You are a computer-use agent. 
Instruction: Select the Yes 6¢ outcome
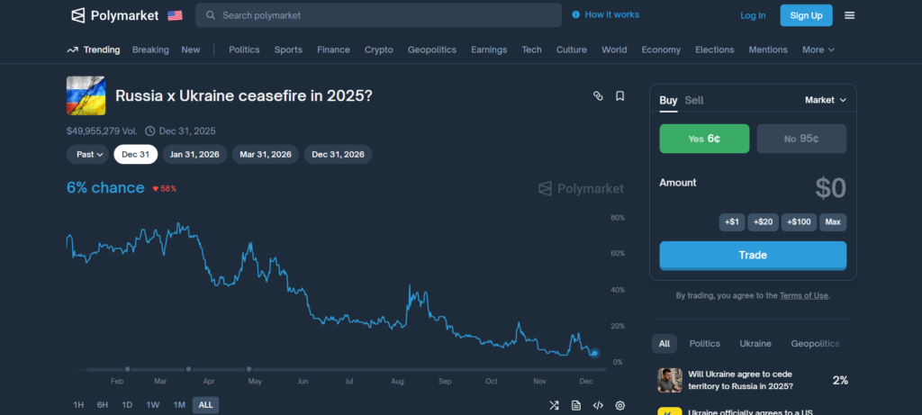(704, 139)
